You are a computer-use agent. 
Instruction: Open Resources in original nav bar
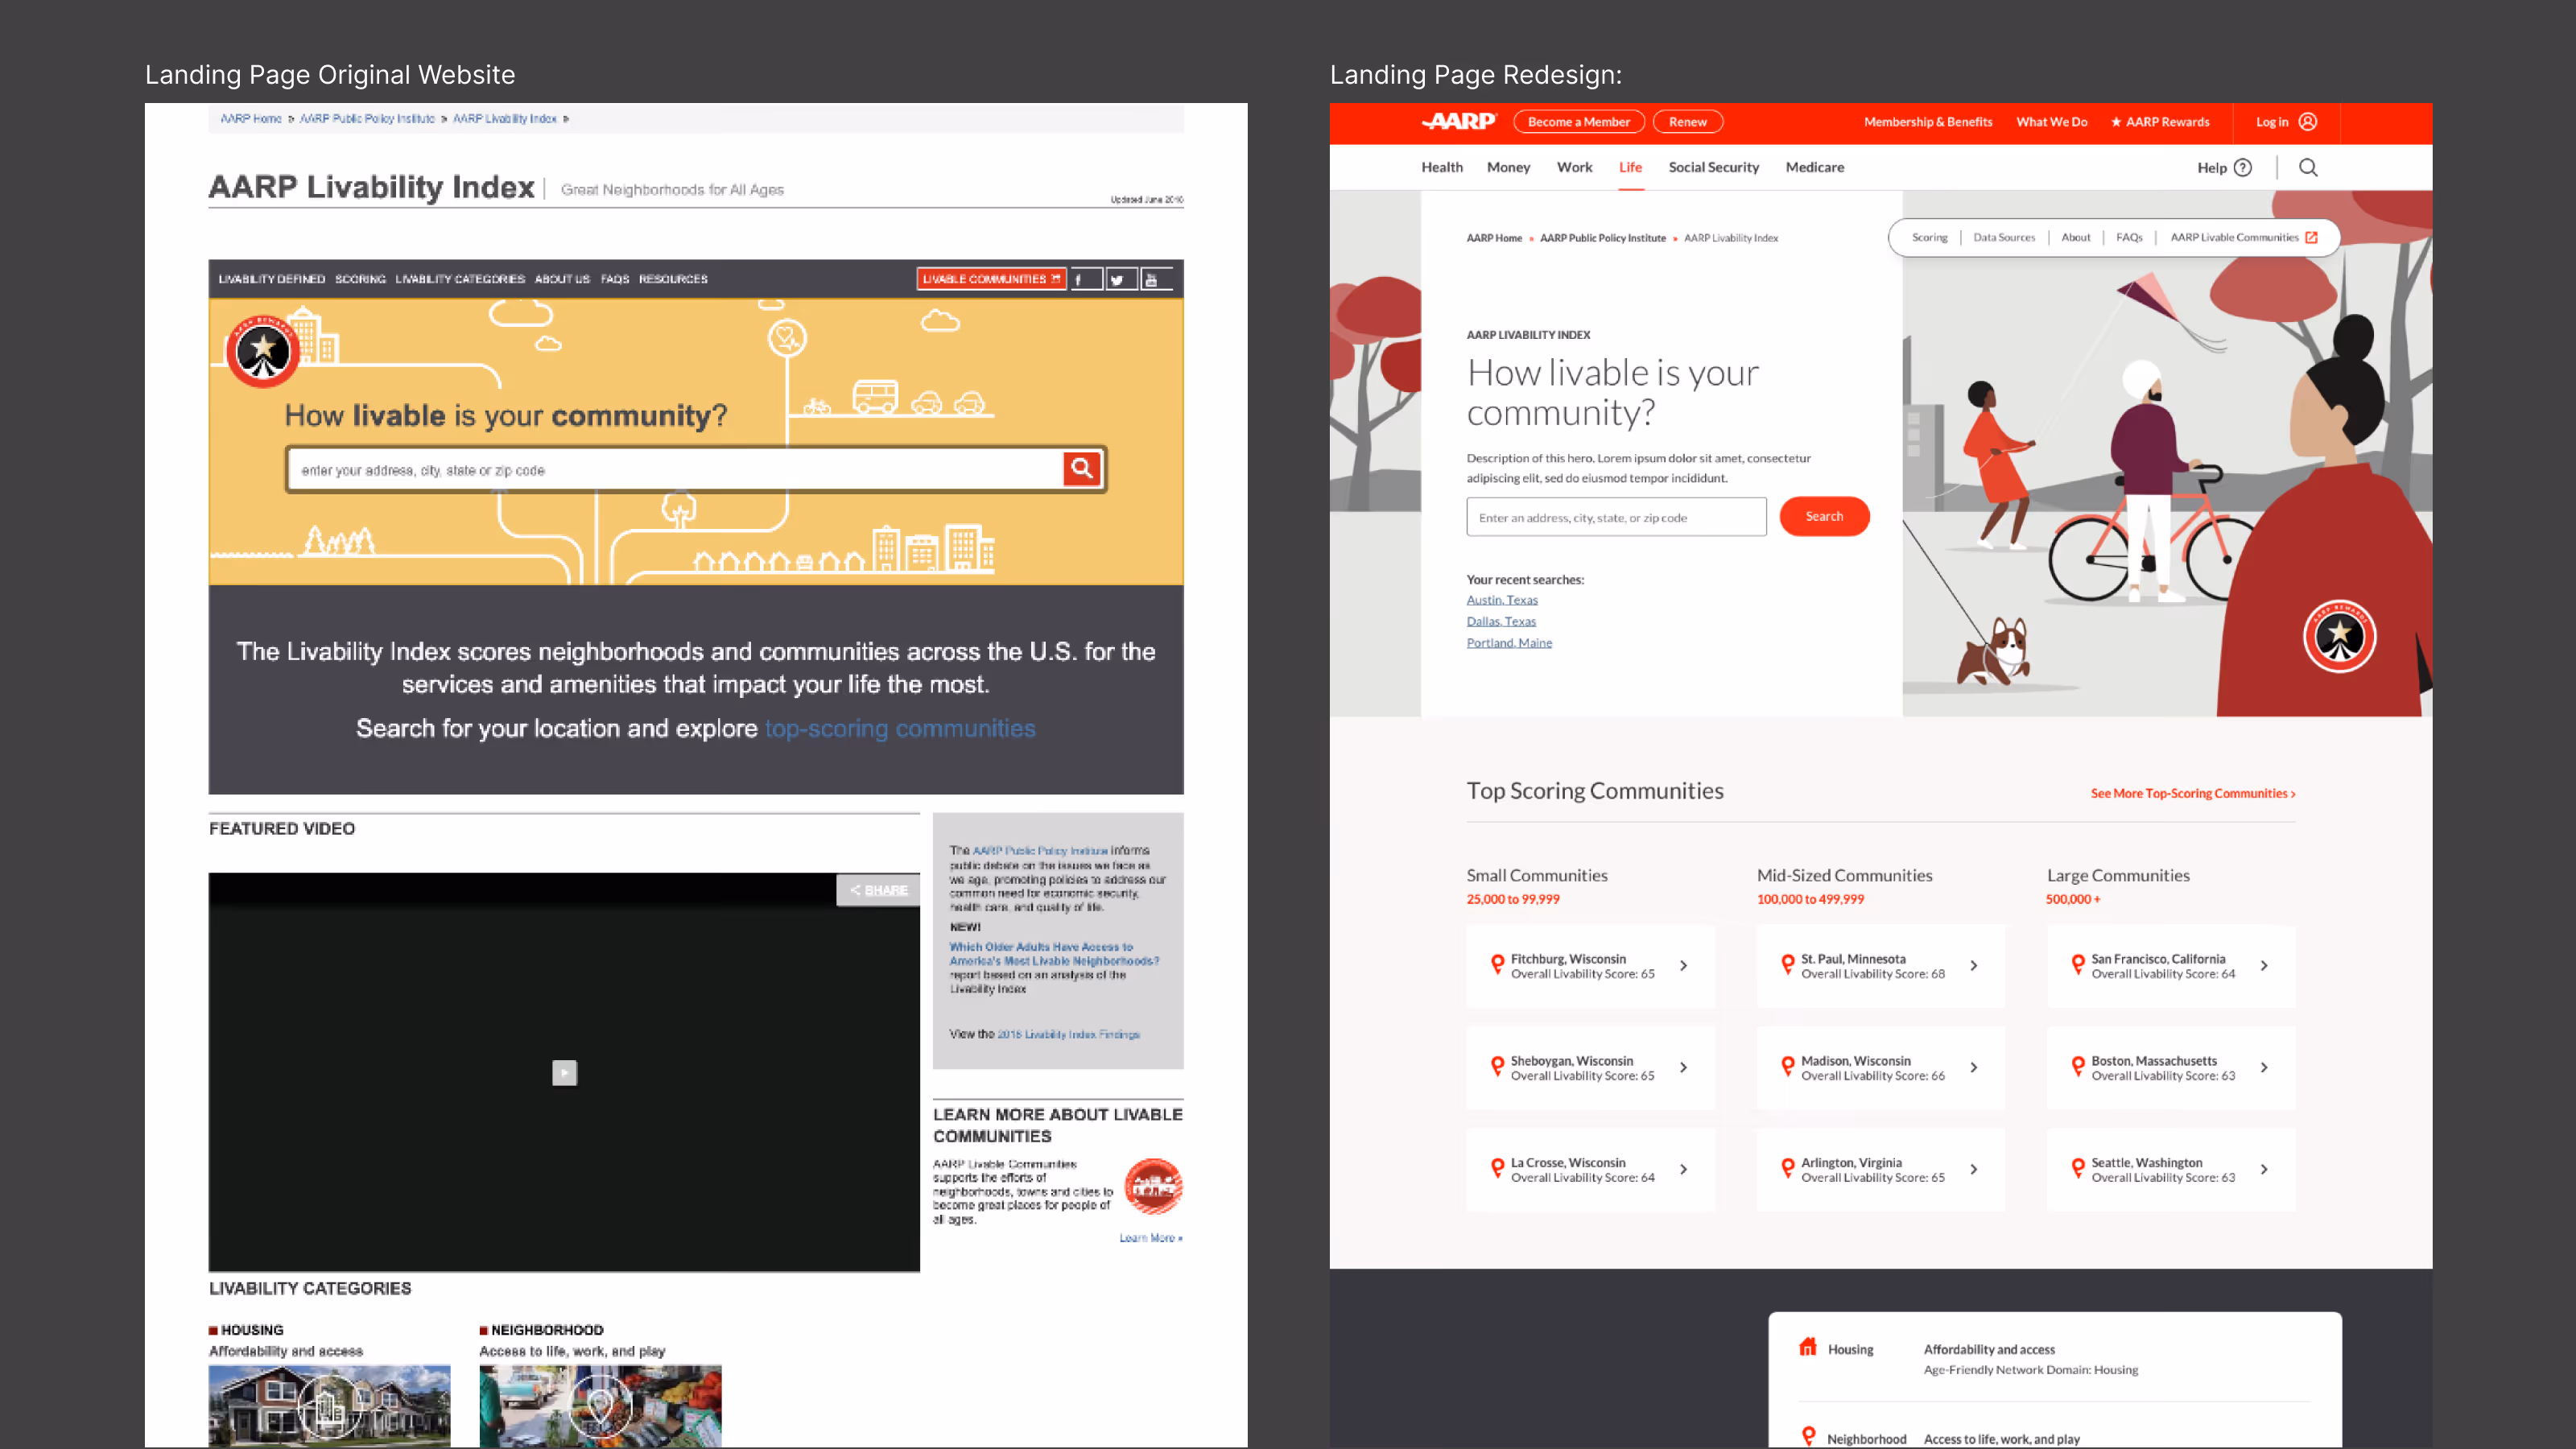[673, 279]
